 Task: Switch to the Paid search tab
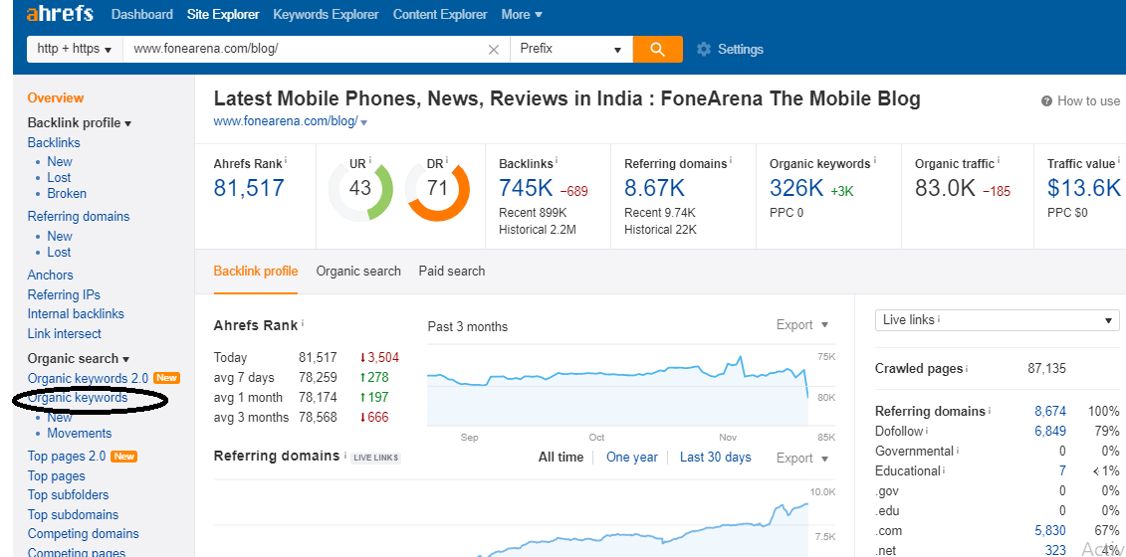[452, 272]
